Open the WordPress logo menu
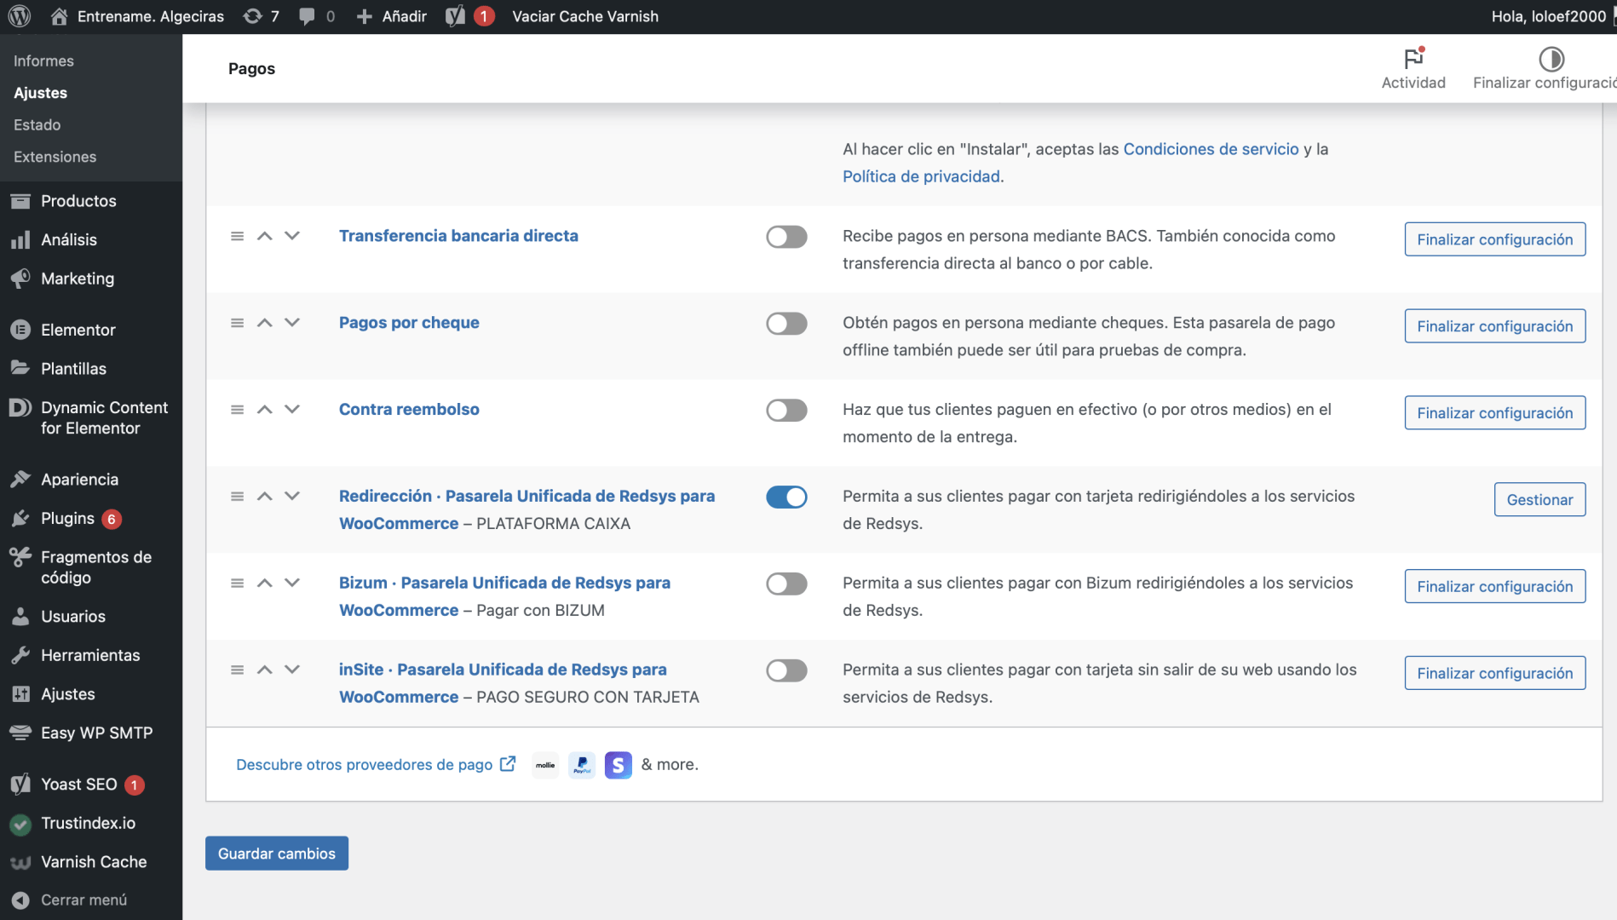This screenshot has width=1617, height=920. coord(20,16)
